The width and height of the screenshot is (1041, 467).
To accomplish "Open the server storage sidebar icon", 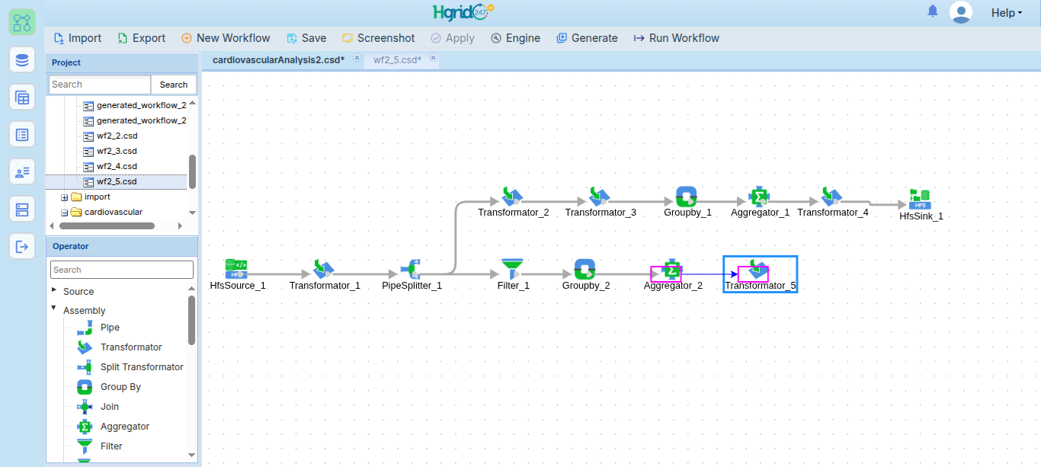I will [x=22, y=209].
